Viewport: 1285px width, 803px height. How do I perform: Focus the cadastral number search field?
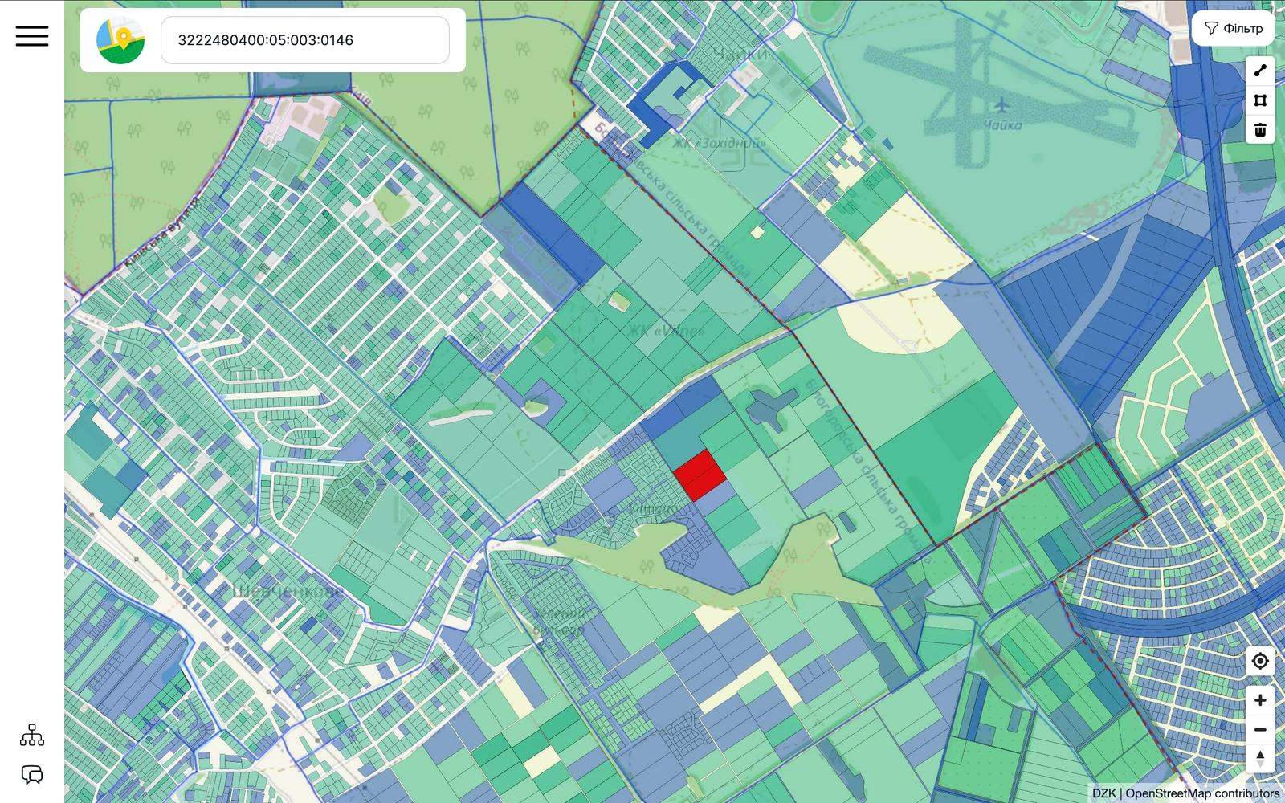(x=305, y=40)
